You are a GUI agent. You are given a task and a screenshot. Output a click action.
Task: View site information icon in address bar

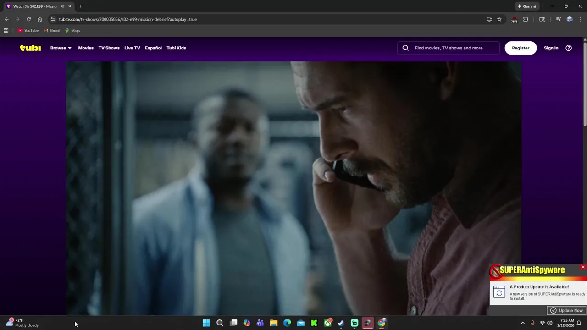pos(53,19)
